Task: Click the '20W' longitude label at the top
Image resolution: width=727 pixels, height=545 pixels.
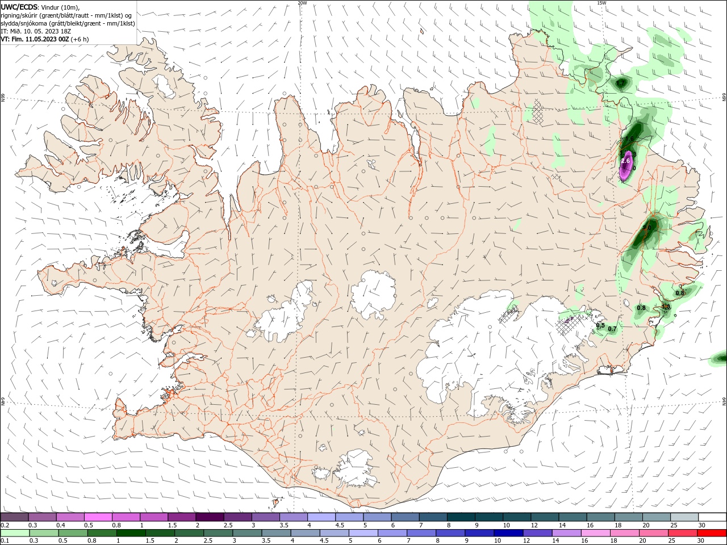Action: pyautogui.click(x=302, y=3)
